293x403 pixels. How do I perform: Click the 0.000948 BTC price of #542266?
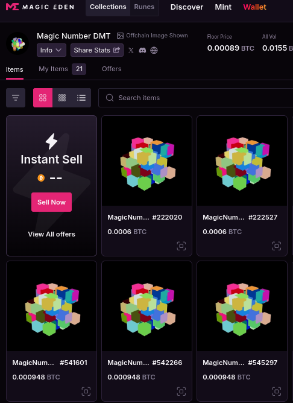[x=131, y=377]
